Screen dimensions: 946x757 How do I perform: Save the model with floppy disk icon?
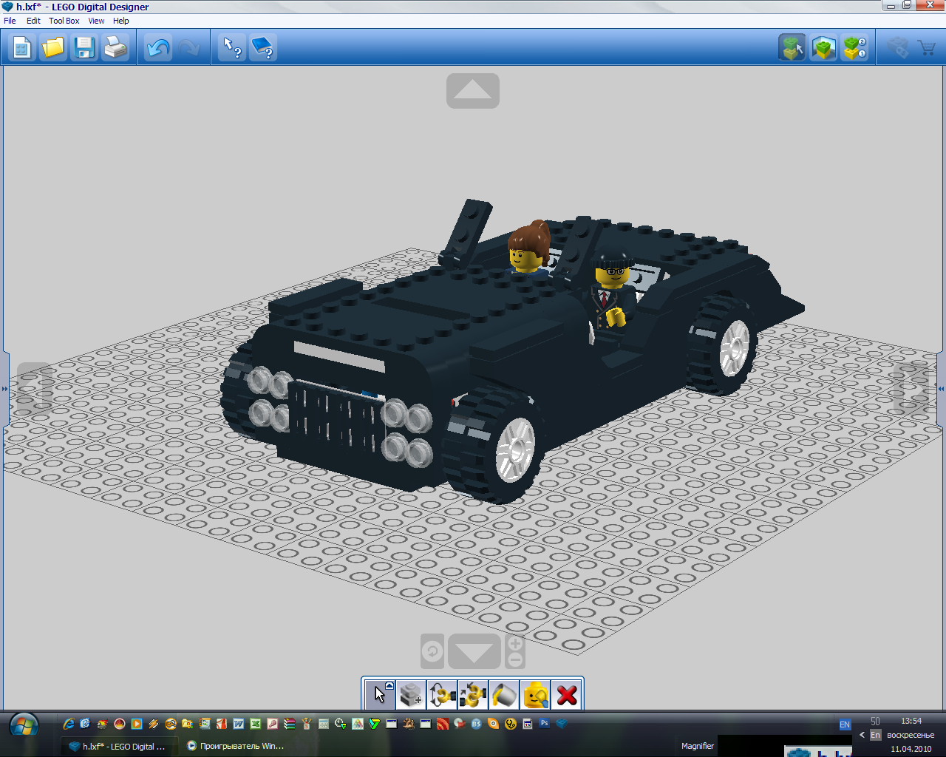click(84, 49)
